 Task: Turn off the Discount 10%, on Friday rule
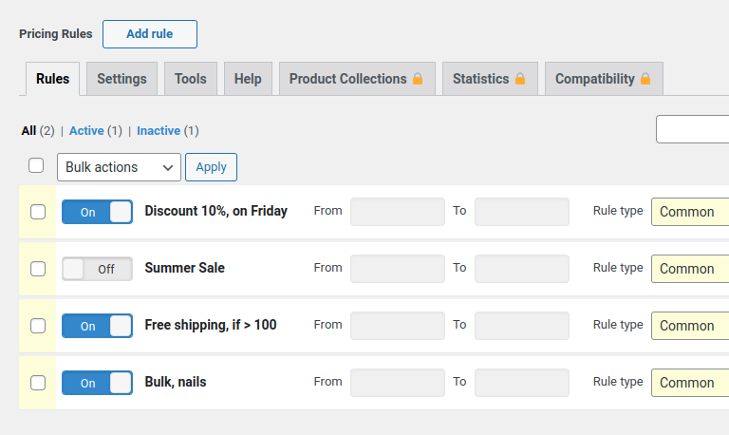coord(97,212)
